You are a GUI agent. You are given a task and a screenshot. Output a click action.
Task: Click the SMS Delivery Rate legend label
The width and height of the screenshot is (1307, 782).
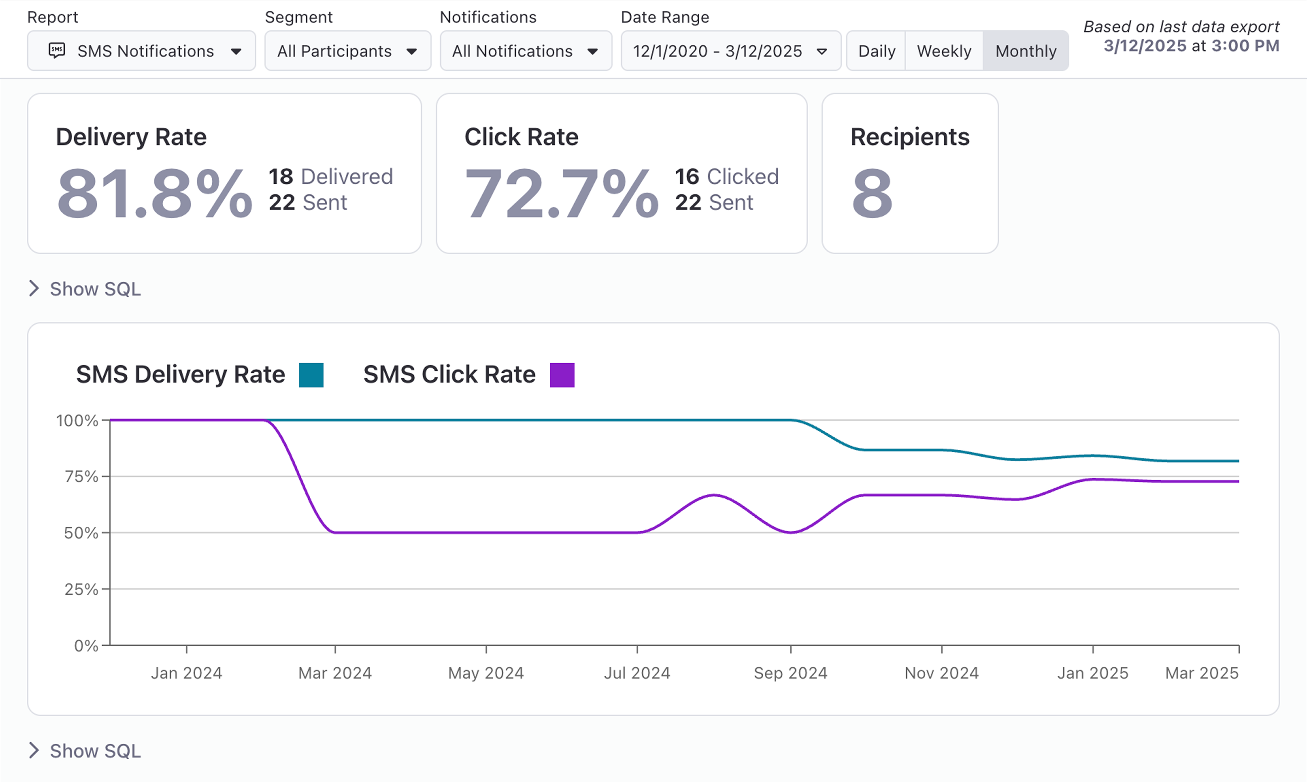point(180,375)
